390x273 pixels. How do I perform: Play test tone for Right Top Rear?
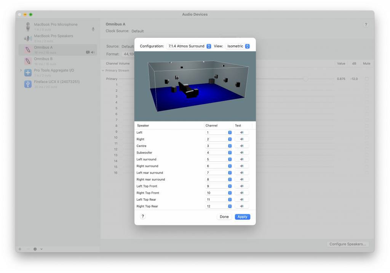coord(242,206)
